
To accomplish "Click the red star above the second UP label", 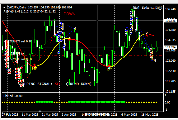I will (109, 66).
